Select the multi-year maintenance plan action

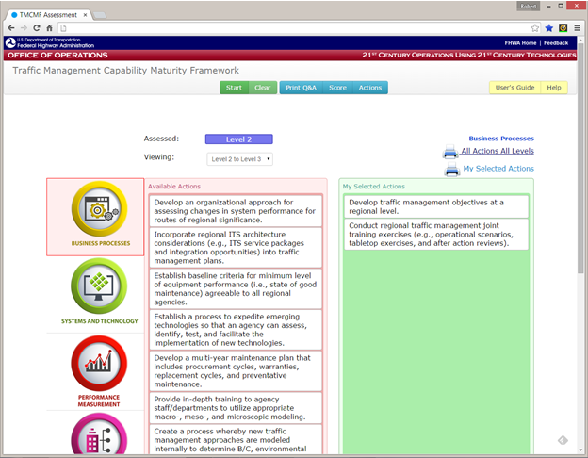click(235, 370)
